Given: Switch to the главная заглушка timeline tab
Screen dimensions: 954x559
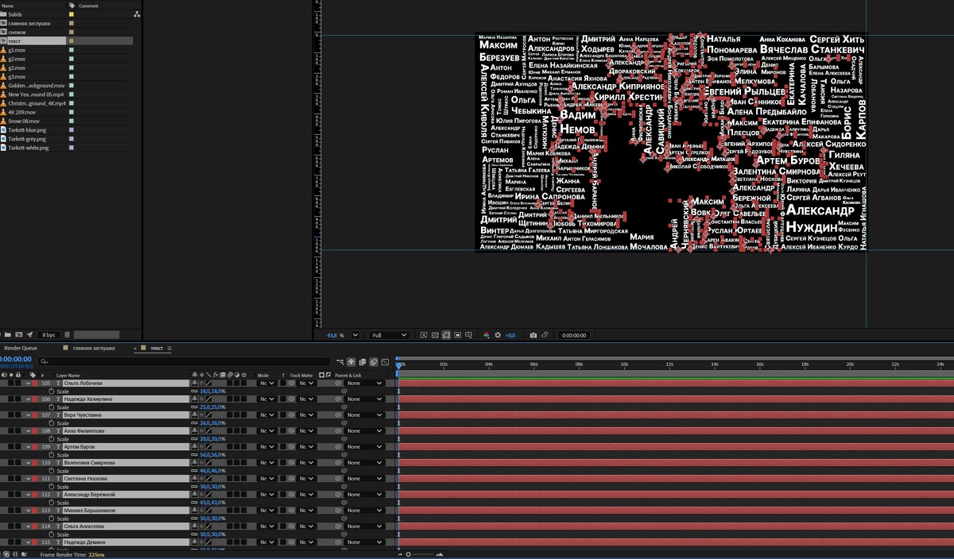Looking at the screenshot, I should [x=93, y=348].
